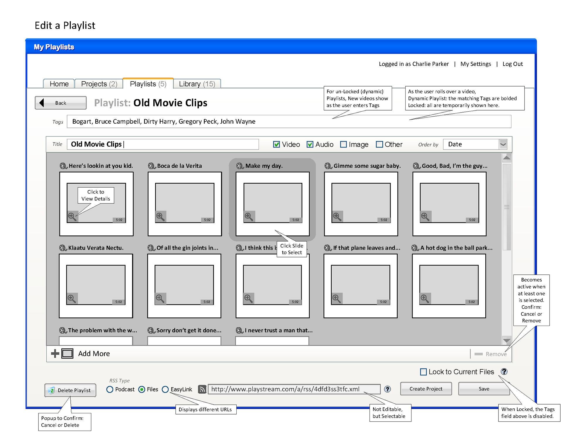Viewport: 563px width, 435px height.
Task: Open the Order by Date dropdown
Action: 503,145
